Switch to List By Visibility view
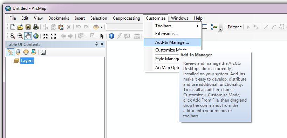The width and height of the screenshot is (287, 138). [x=26, y=52]
